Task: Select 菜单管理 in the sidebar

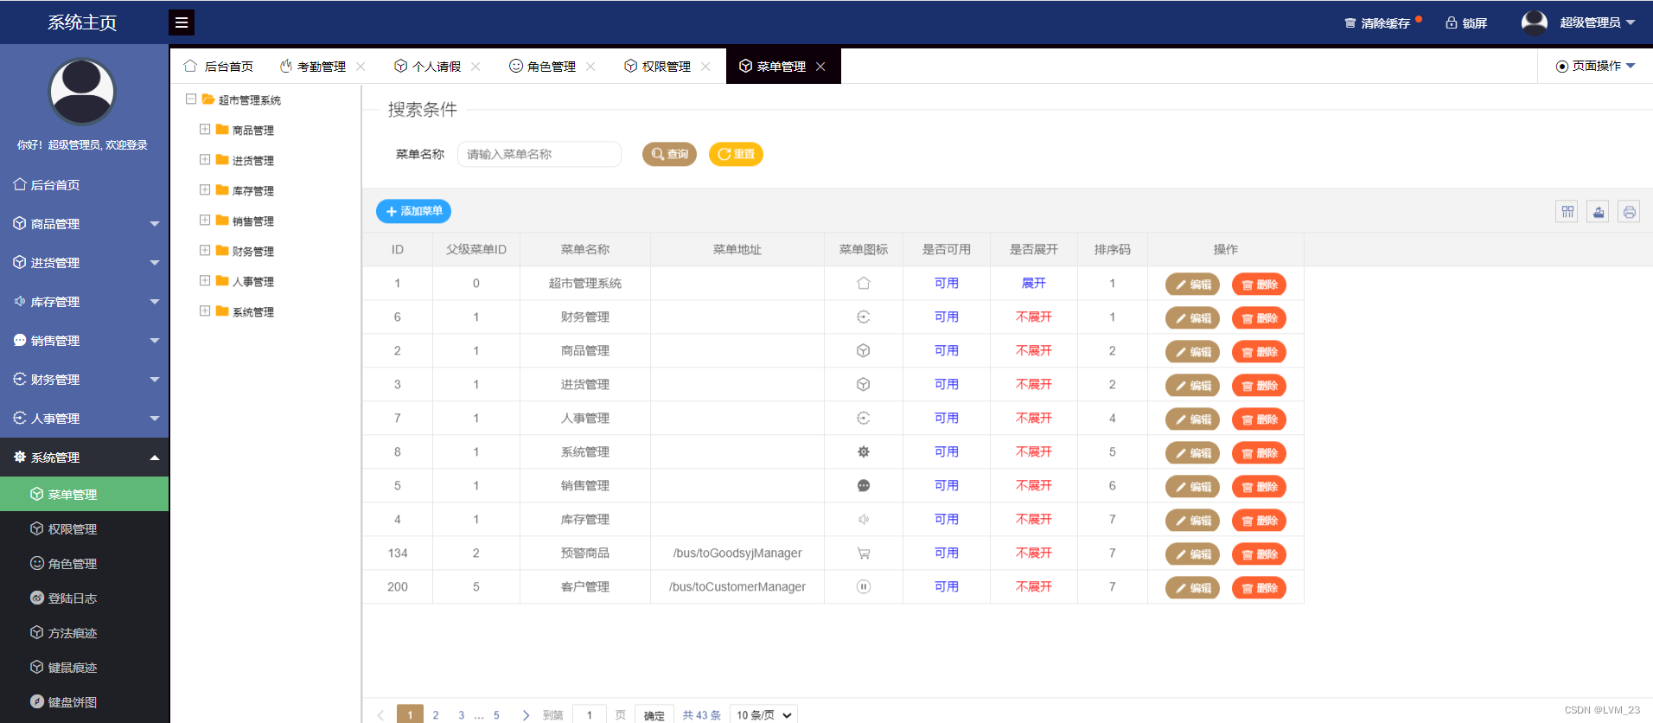Action: 84,495
